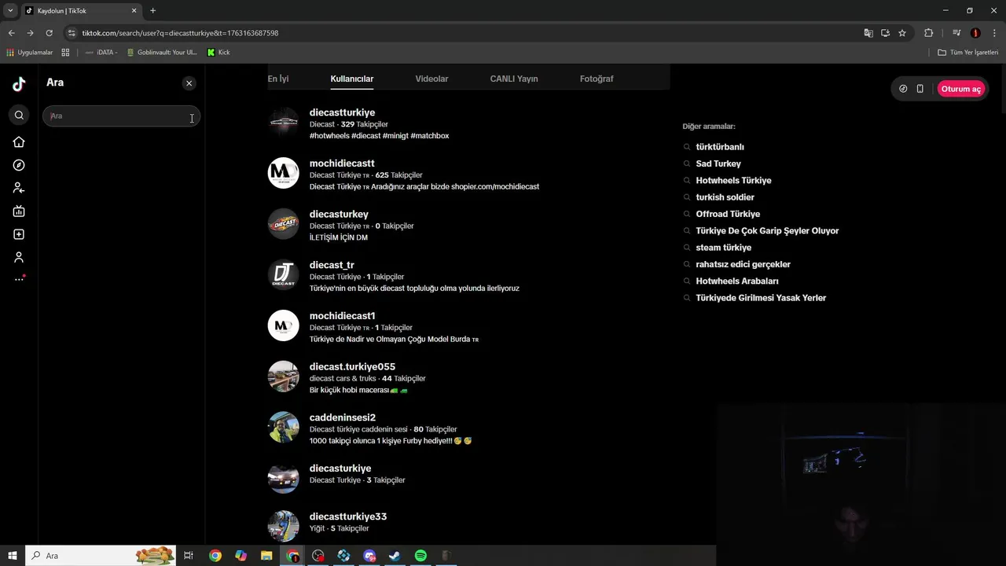Open Tüm Yer İşaretleri bookmarks folder
The height and width of the screenshot is (566, 1006).
click(968, 53)
